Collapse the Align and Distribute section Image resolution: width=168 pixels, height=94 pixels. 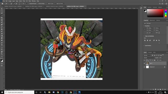tap(144, 36)
